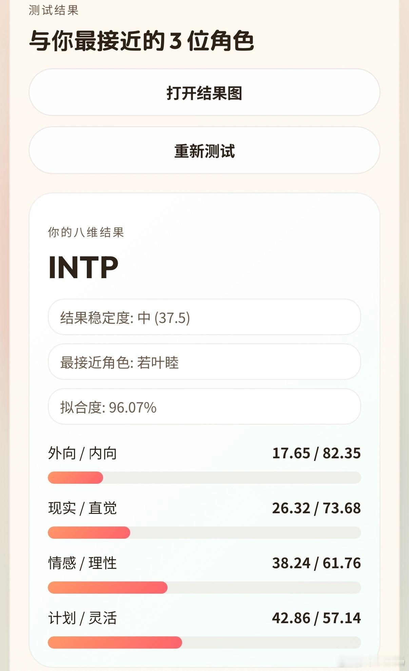Click the INTP type heading
The width and height of the screenshot is (409, 671).
(x=83, y=267)
